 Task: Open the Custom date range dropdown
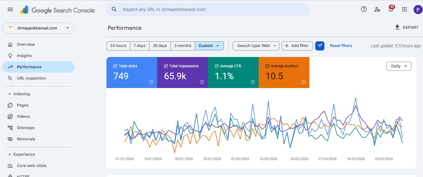point(209,46)
